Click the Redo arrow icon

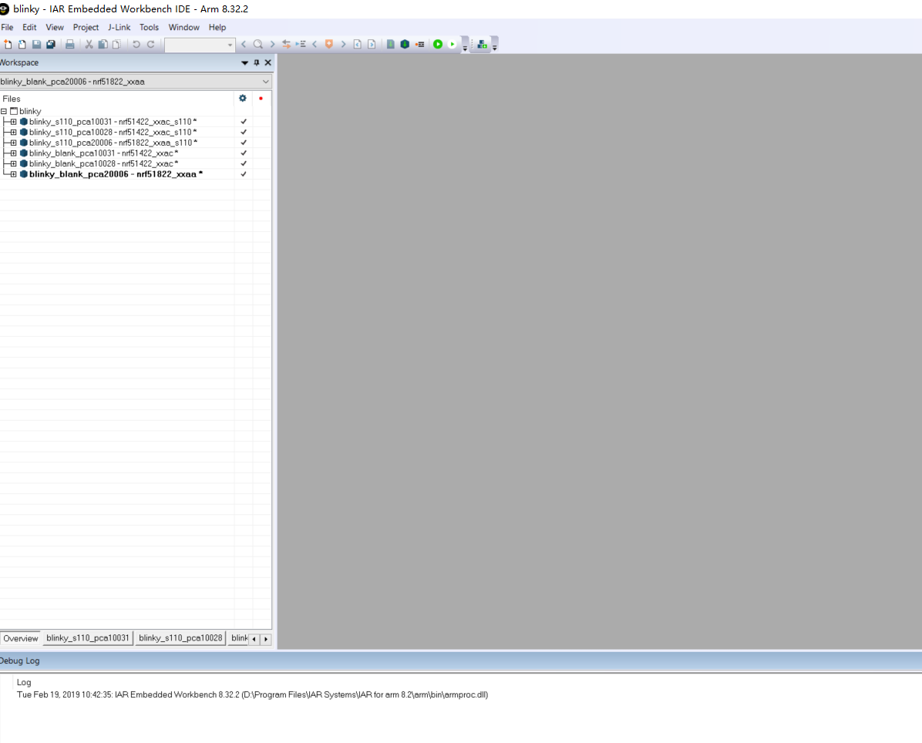coord(150,44)
